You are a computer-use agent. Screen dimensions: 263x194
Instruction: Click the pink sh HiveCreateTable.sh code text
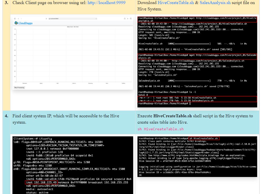(x=160, y=129)
